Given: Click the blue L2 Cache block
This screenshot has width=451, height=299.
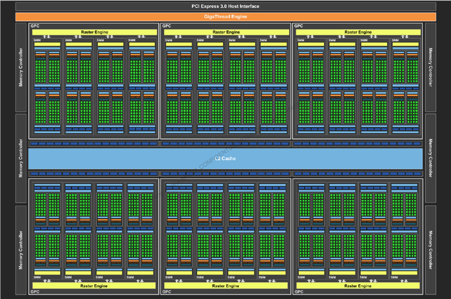Looking at the screenshot, I should [x=225, y=158].
